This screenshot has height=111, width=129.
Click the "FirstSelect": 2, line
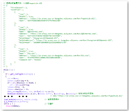(x=19, y=8)
